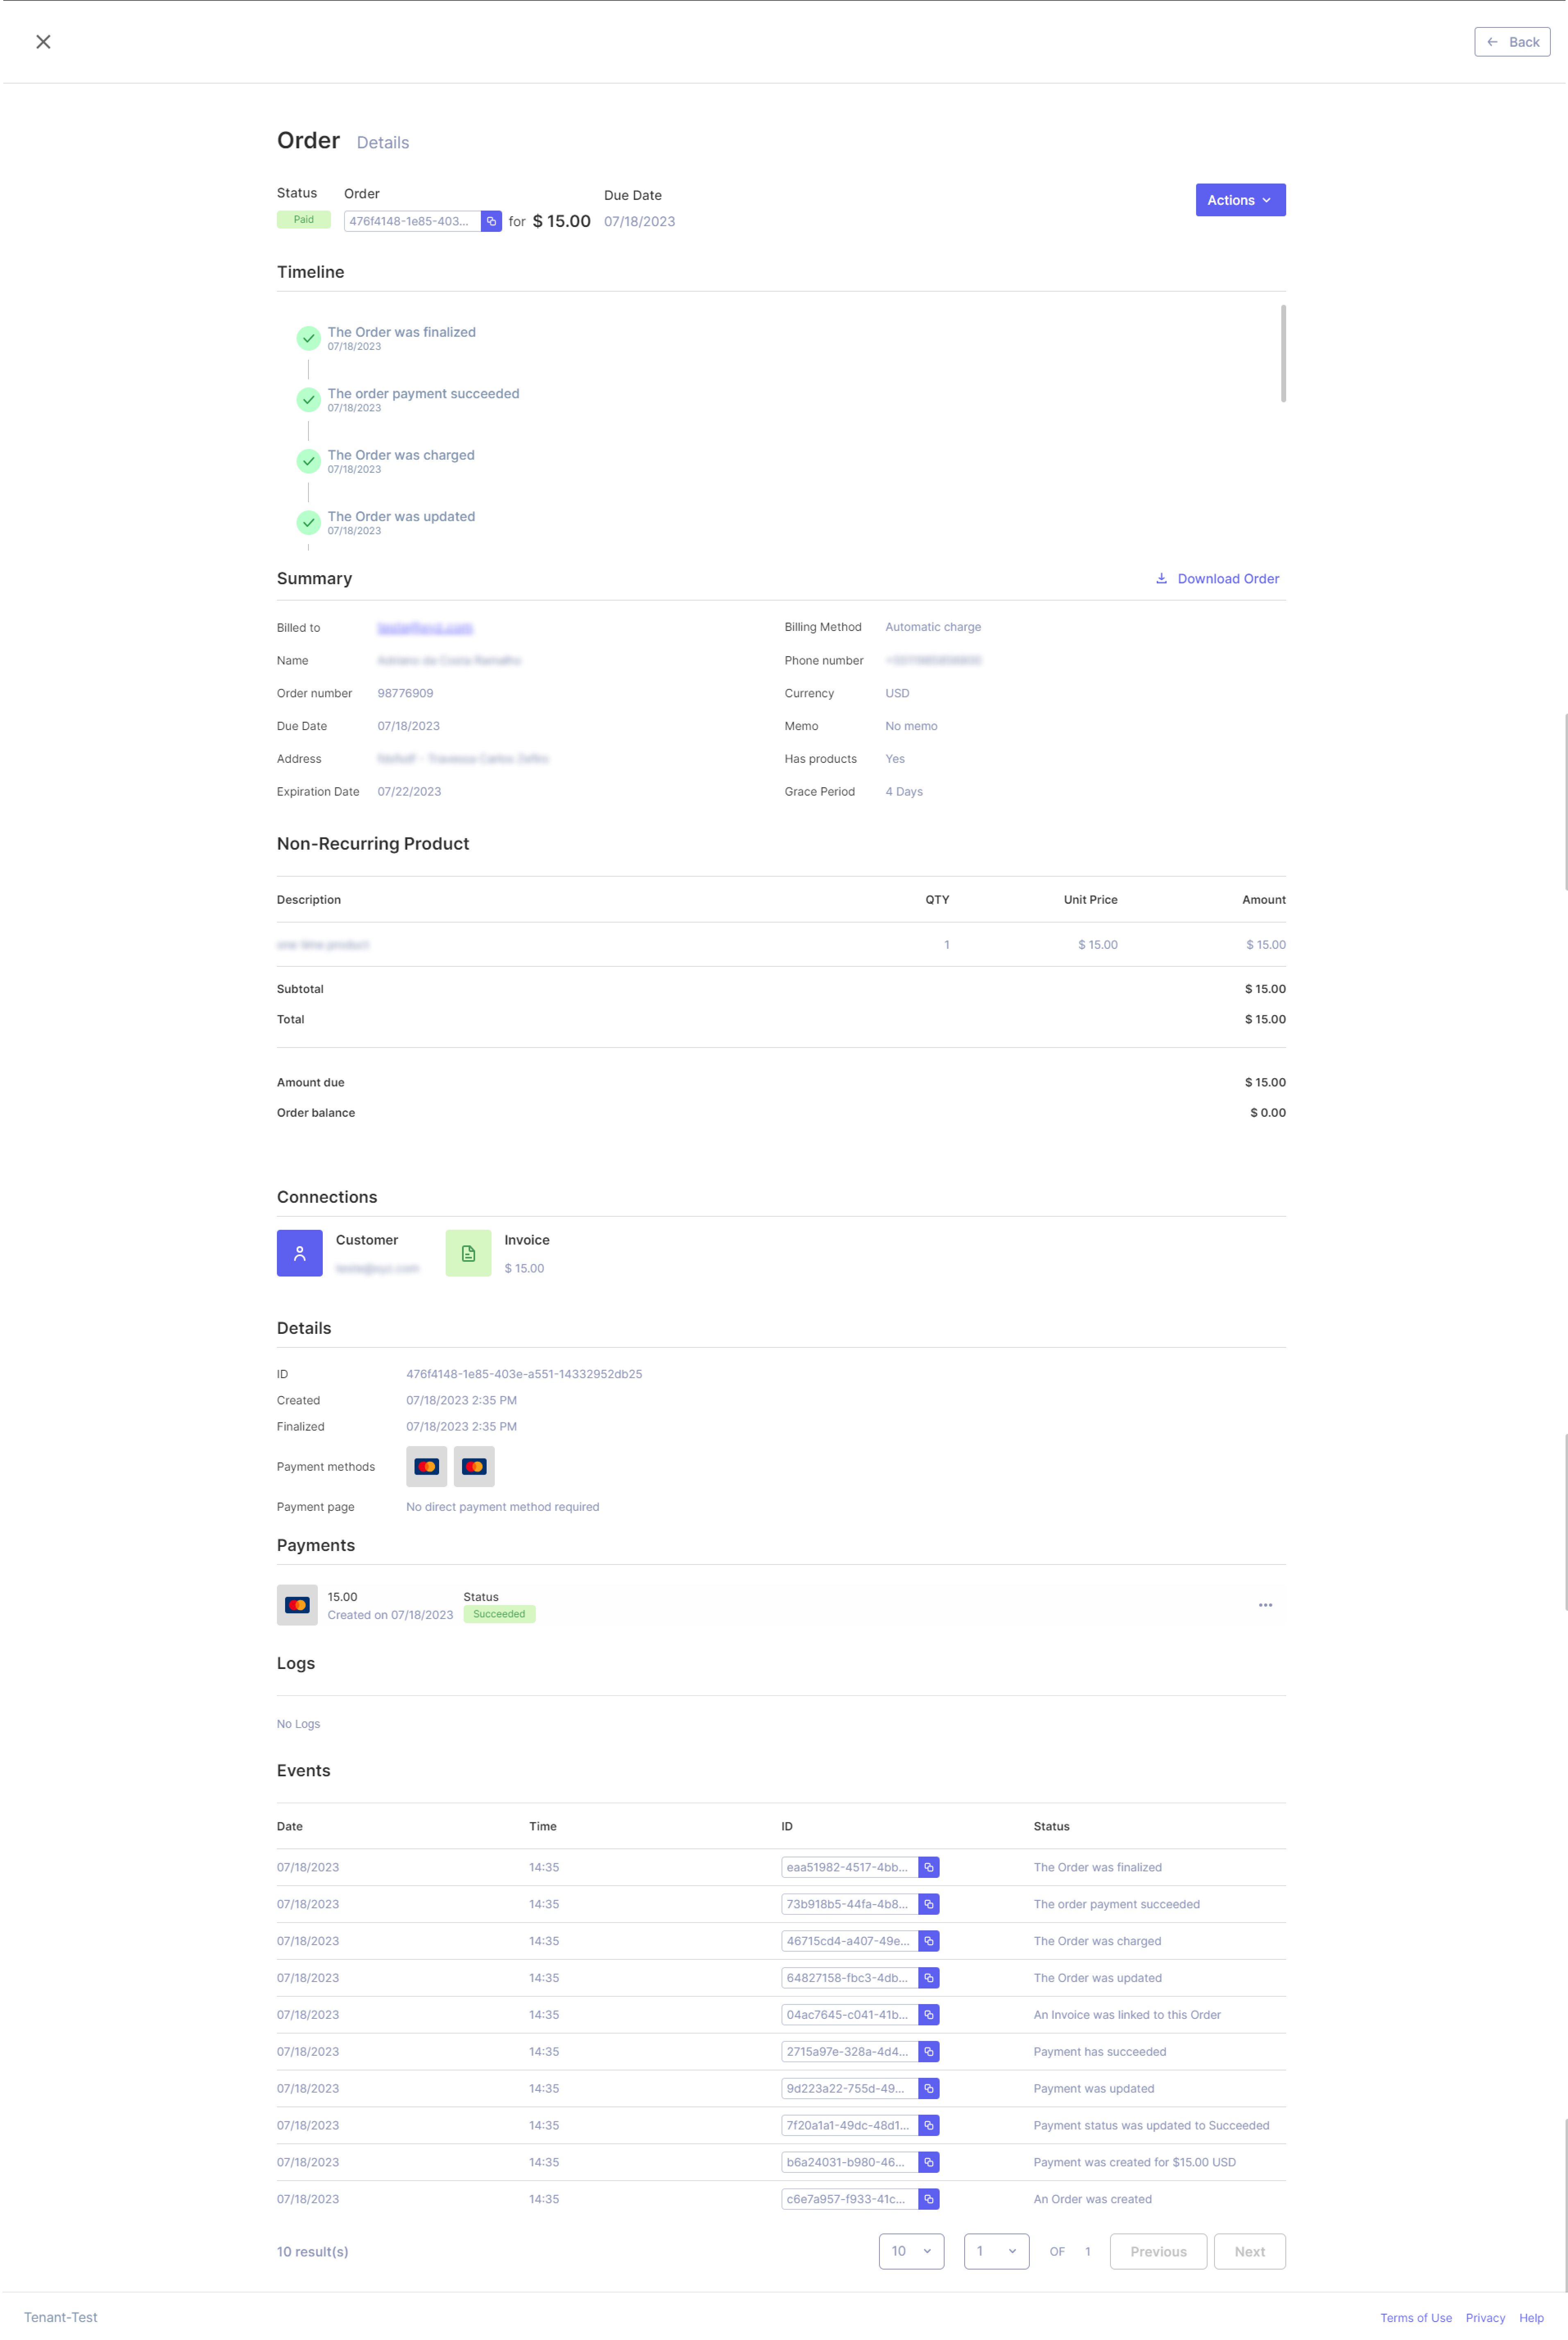Click the Events table Date column header

tap(289, 1826)
